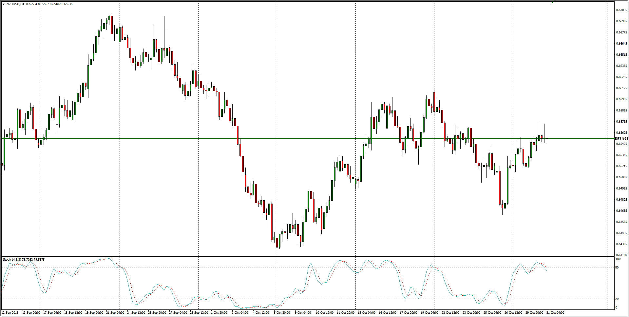Click the 0.65085 price axis label
This screenshot has height=317, width=629.
tap(621, 177)
